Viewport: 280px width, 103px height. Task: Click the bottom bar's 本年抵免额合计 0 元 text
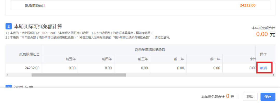(218, 97)
